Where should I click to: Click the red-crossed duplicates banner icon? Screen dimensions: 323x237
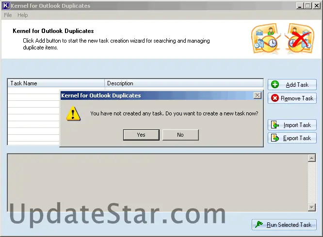tap(300, 38)
